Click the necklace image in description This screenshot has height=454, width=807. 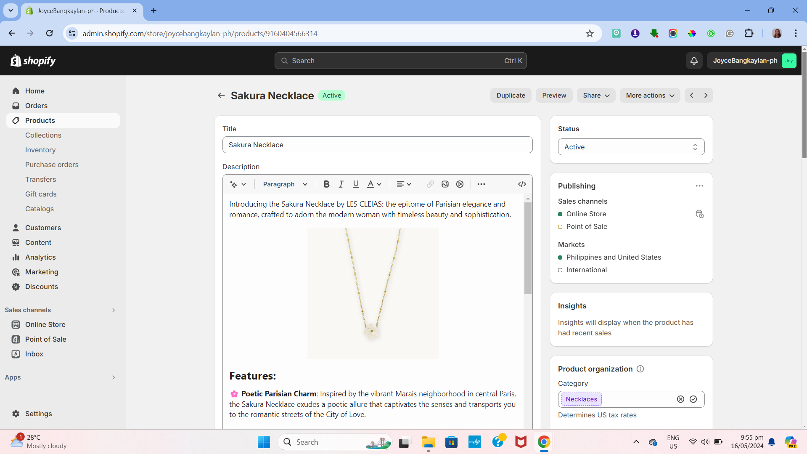pyautogui.click(x=373, y=294)
